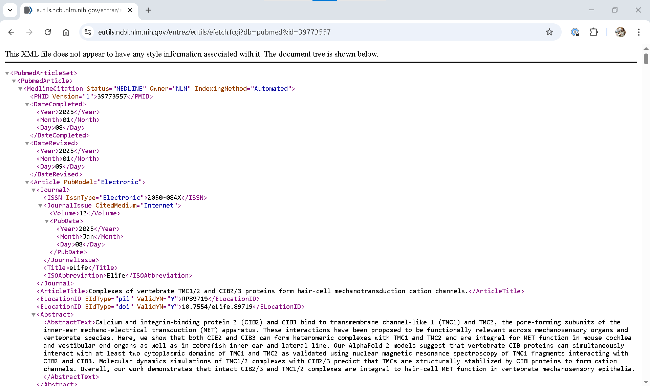Select the eutils.ncbi.nlm.nih.gov tab
Screen dimensions: 650x386
click(x=79, y=10)
